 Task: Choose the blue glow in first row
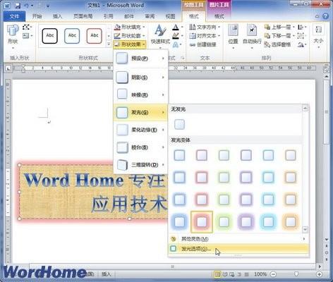coord(179,155)
